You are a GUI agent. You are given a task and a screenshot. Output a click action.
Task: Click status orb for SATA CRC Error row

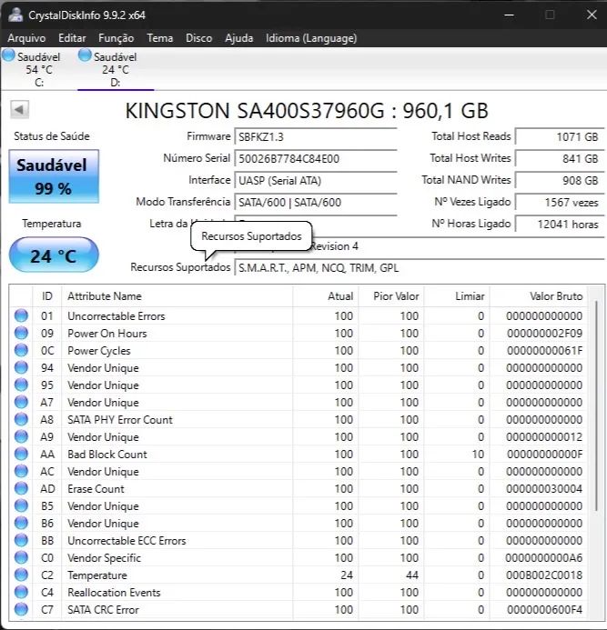tap(21, 609)
